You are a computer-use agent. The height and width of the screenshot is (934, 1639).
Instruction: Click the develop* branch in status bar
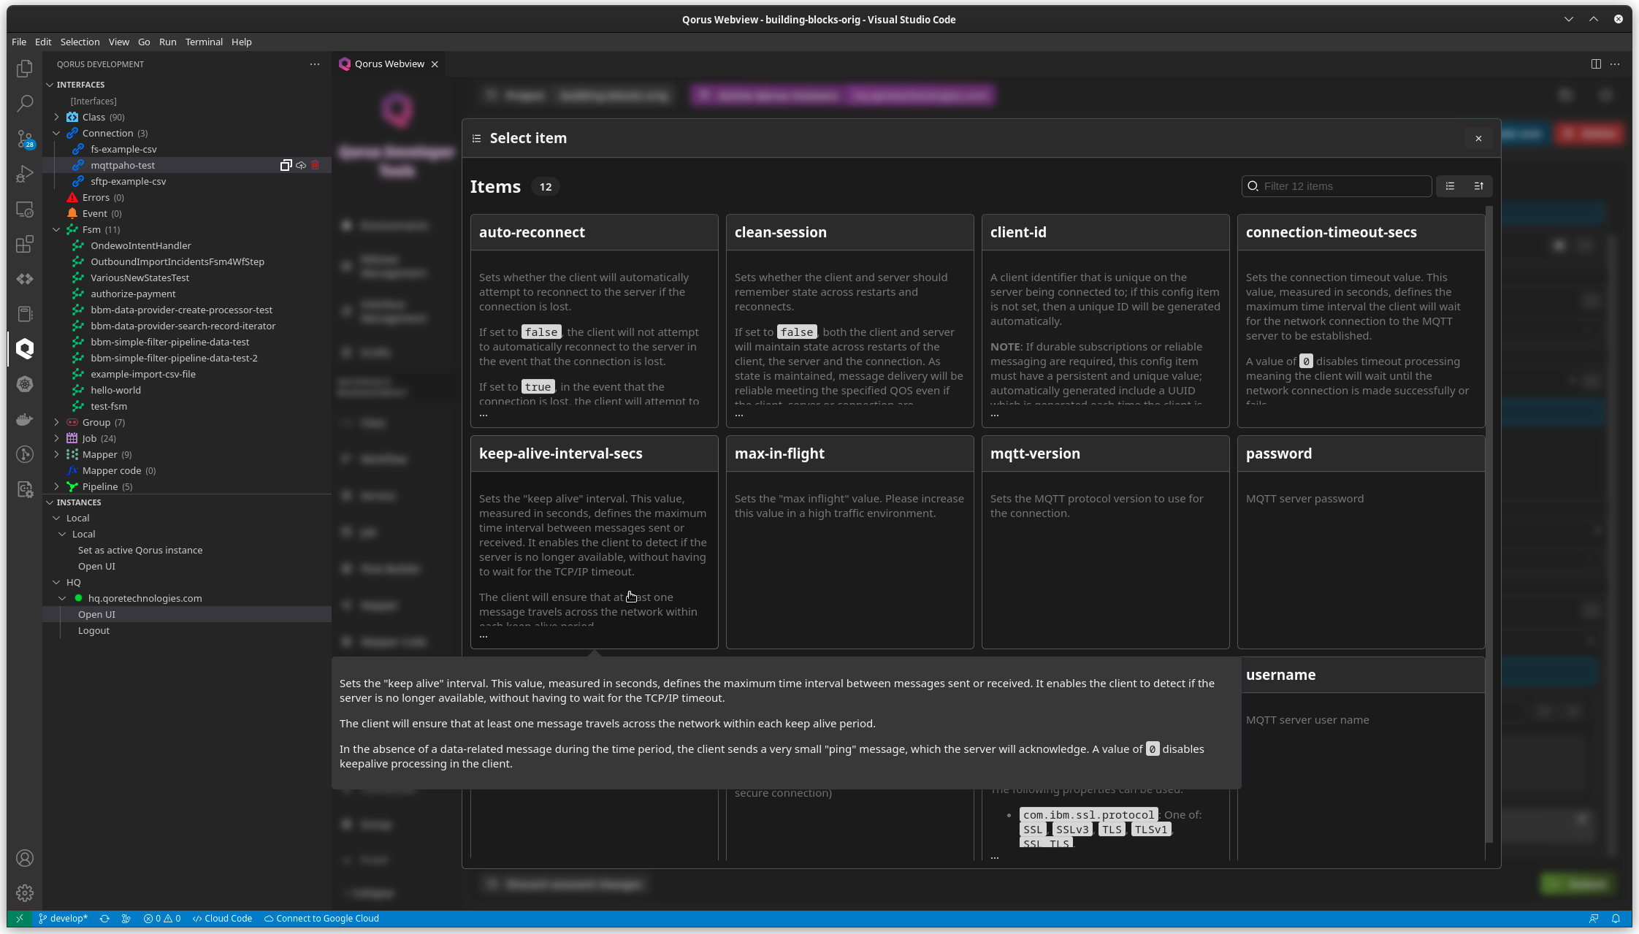(x=63, y=918)
